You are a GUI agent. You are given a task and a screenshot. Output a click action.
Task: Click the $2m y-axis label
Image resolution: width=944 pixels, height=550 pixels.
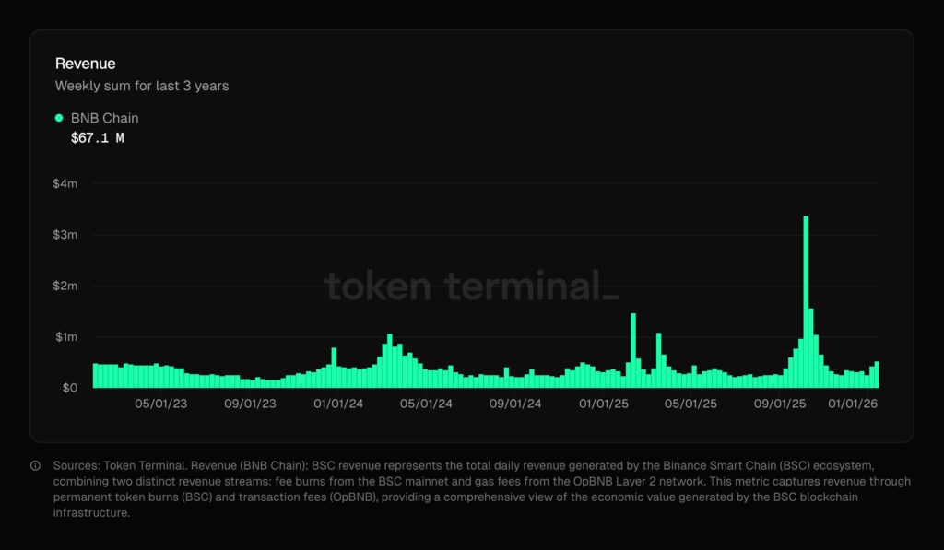[65, 286]
